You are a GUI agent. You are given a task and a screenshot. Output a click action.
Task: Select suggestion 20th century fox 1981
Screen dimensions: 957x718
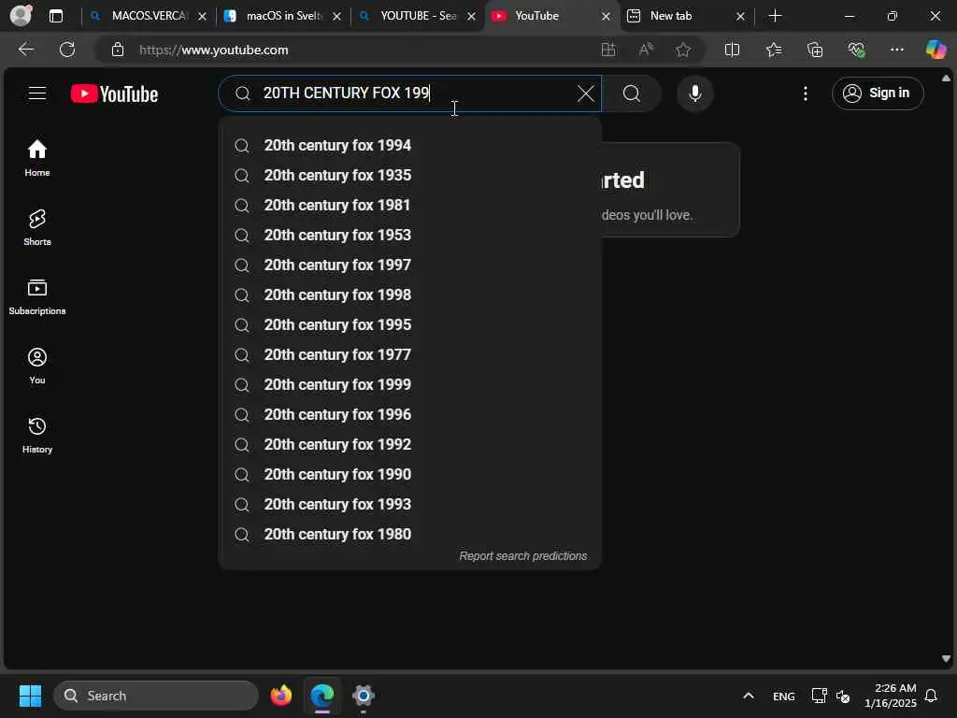point(410,205)
